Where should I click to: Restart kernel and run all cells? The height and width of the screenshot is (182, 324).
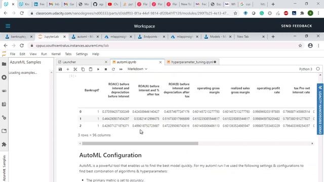[x=121, y=69]
